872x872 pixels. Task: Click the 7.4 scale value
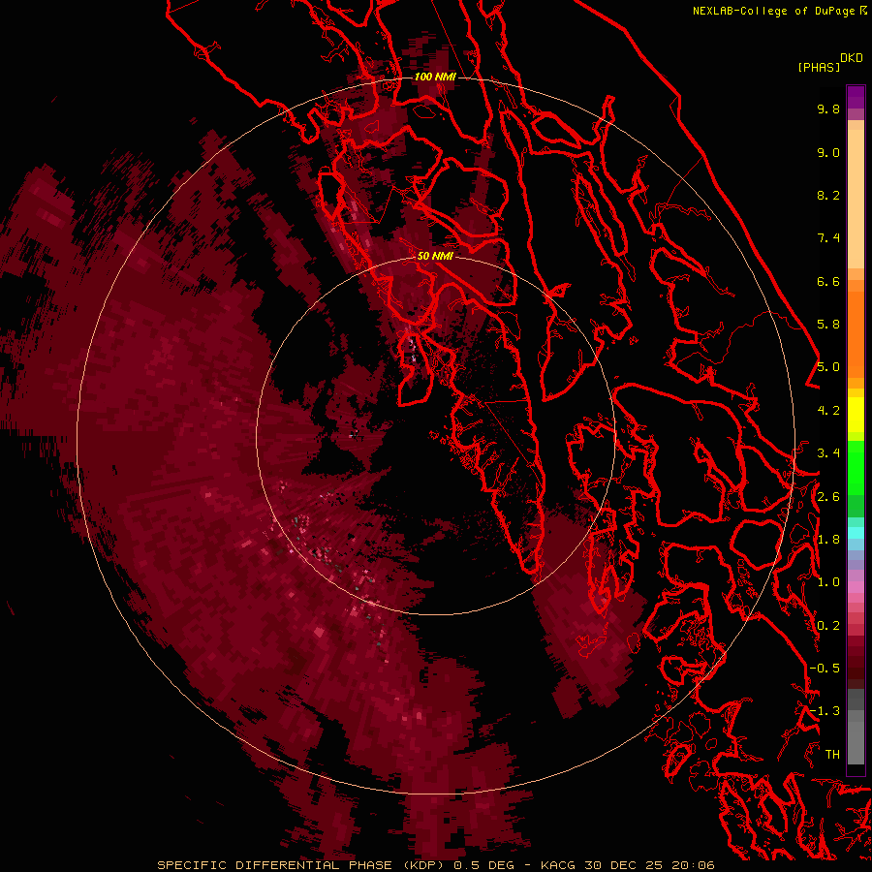(828, 238)
